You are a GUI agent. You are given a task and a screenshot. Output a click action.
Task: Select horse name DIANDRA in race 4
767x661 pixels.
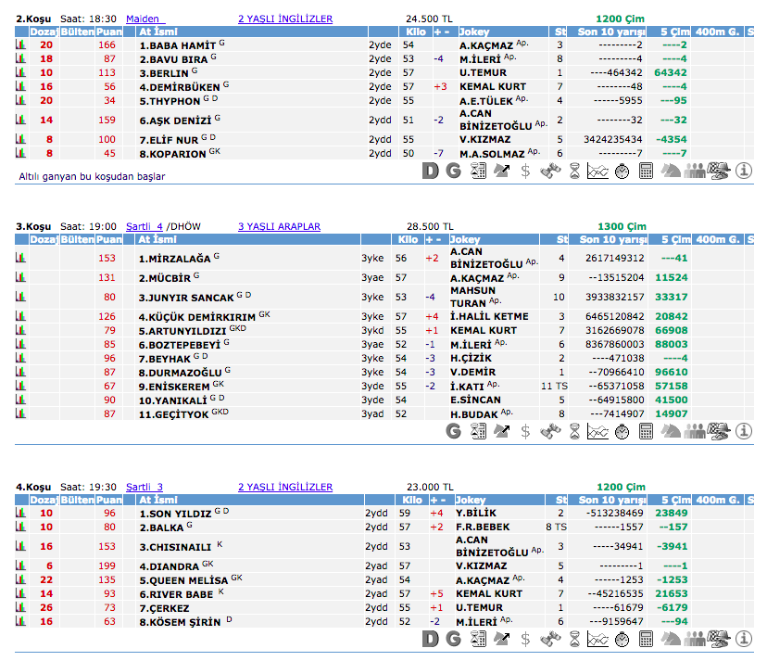pyautogui.click(x=170, y=566)
